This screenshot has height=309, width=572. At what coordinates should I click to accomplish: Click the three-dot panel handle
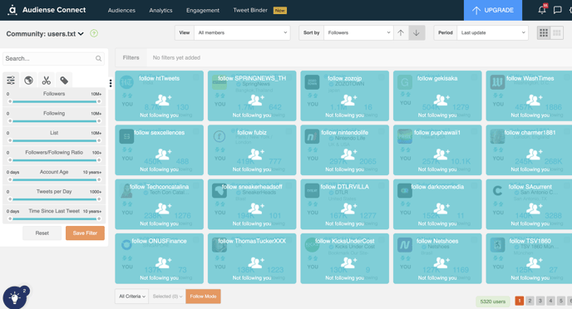click(111, 83)
